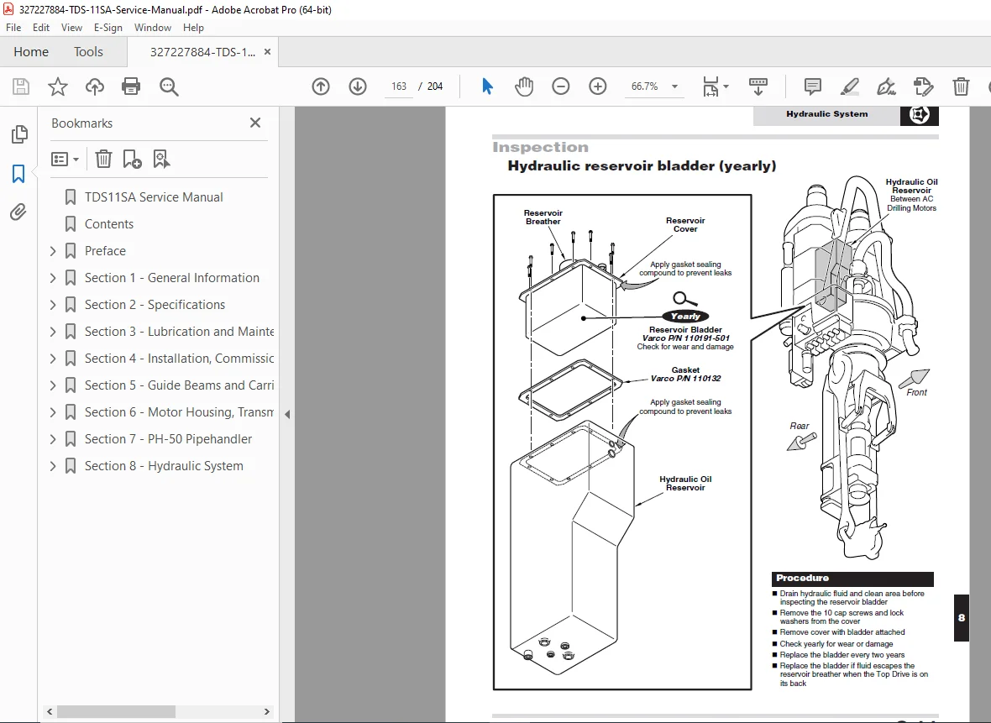Open Page Thumbnails side panel
The width and height of the screenshot is (991, 723).
pyautogui.click(x=19, y=134)
